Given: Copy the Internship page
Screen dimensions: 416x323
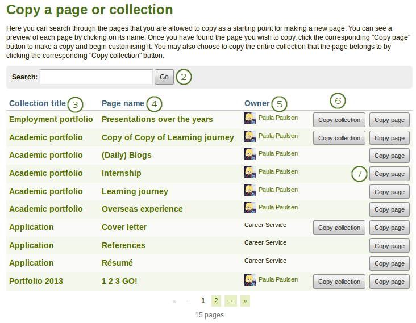Looking at the screenshot, I should pos(389,174).
